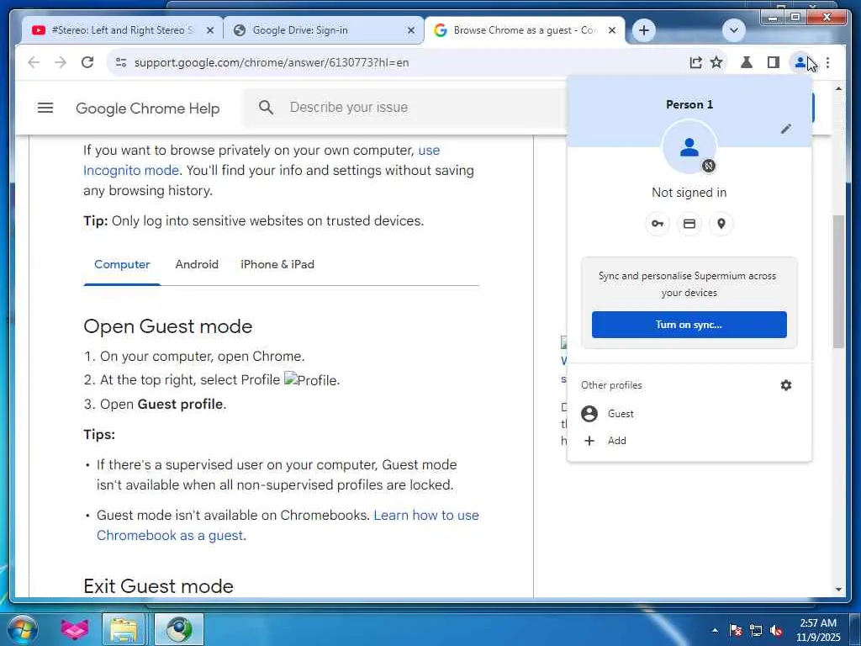
Task: Open the pink fox taskbar app
Action: (x=74, y=629)
